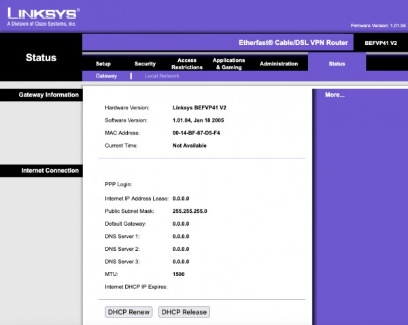Screen dimensions: 408x325
Task: Go to Applications & Gaming tab
Action: (229, 64)
